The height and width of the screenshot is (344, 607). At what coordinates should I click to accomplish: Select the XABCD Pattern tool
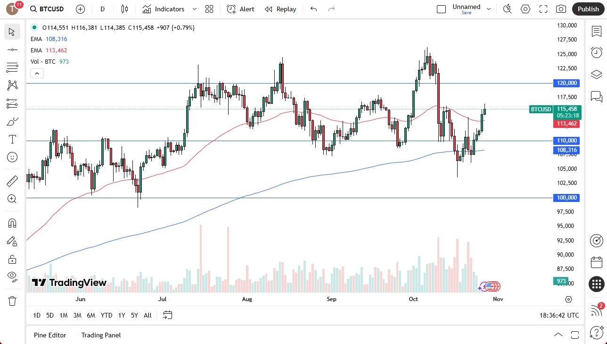tap(12, 85)
